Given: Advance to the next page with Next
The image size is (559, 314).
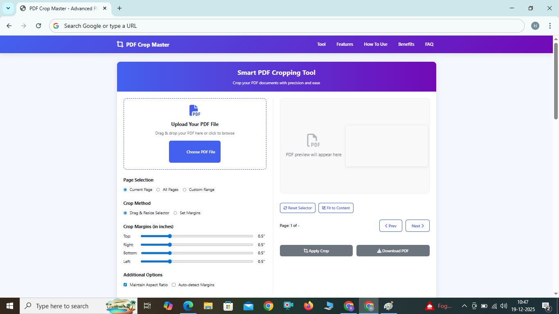Looking at the screenshot, I should point(417,225).
